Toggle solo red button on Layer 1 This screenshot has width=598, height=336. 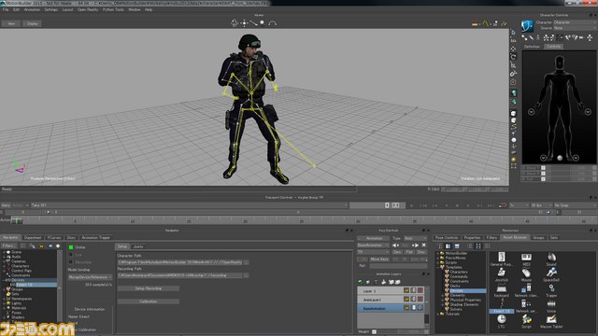tap(420, 290)
